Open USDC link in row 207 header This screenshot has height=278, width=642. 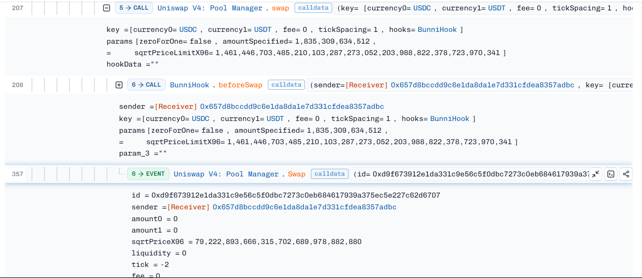point(422,8)
